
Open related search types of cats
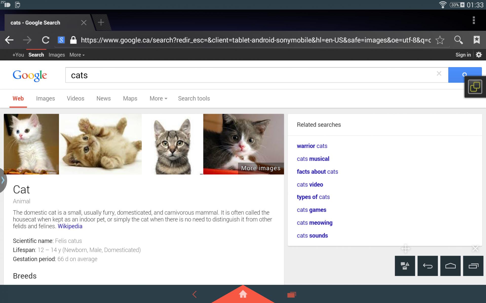click(x=313, y=197)
